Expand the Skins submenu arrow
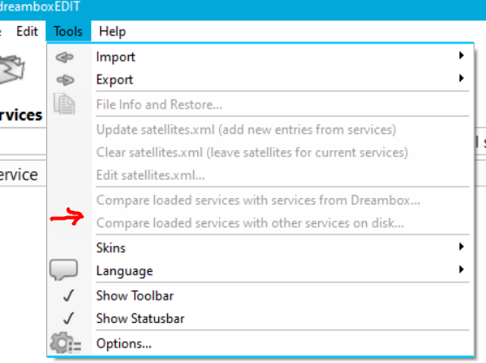Image resolution: width=486 pixels, height=363 pixels. [462, 247]
